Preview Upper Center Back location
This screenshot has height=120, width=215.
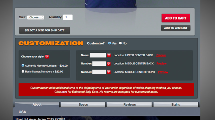161,55
